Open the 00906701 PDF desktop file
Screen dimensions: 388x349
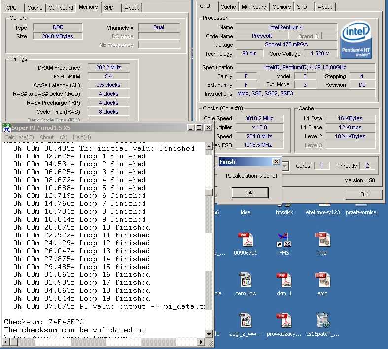coord(246,240)
